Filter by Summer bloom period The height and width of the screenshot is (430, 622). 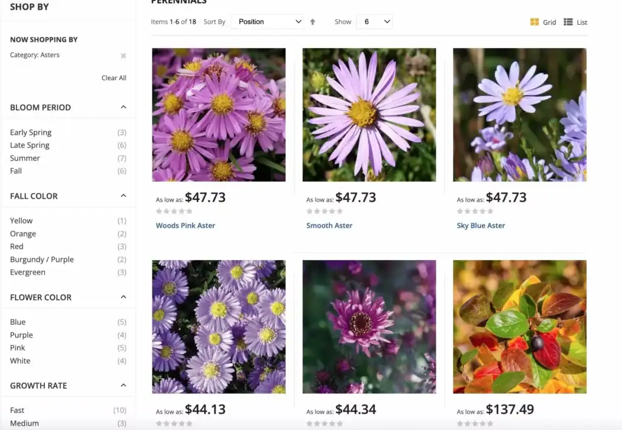click(x=25, y=158)
